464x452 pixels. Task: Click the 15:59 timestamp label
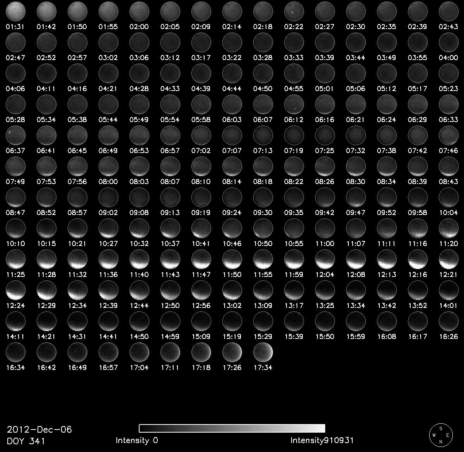tap(356, 337)
